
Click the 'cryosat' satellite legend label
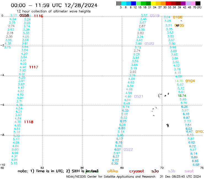click(137, 171)
